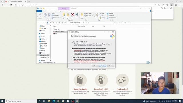Screen dimensions: 183x103
Task: Refresh the Downloads folder view
Action: (115, 23)
